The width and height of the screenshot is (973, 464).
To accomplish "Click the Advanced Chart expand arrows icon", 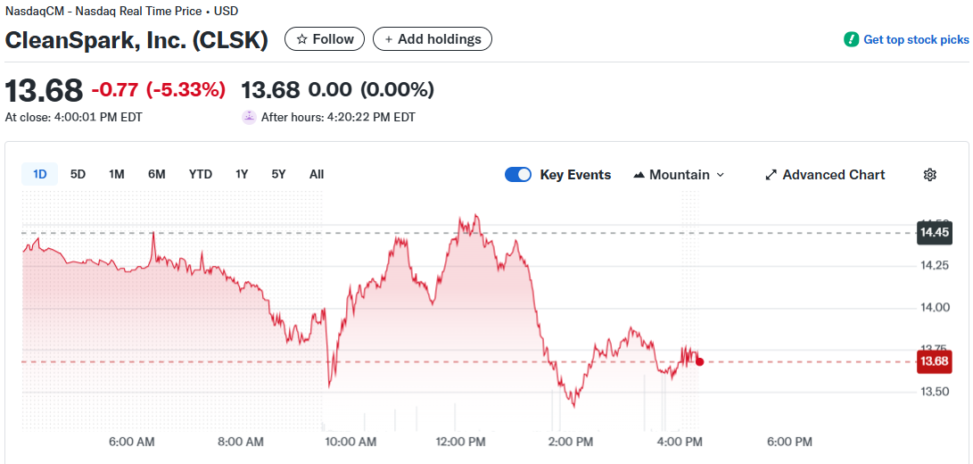I will point(771,175).
